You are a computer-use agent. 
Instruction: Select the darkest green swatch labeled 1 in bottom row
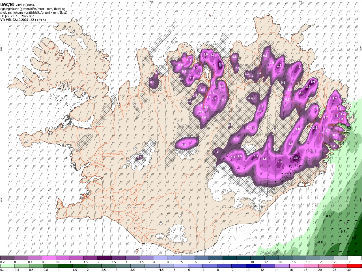(x=65, y=266)
